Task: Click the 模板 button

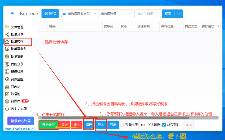Action: [x=89, y=125]
